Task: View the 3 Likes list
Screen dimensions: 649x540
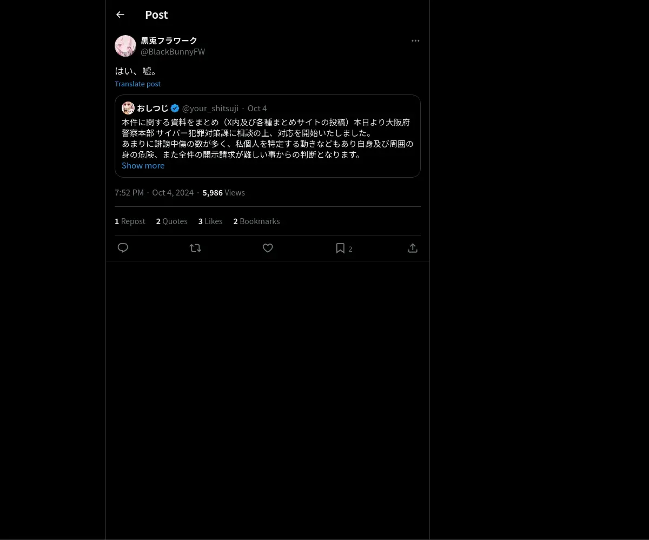Action: coord(210,221)
